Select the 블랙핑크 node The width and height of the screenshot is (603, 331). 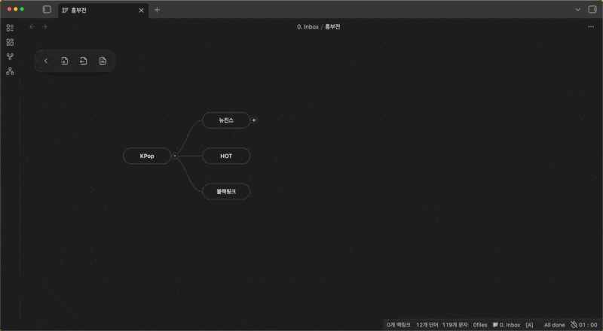click(x=226, y=191)
